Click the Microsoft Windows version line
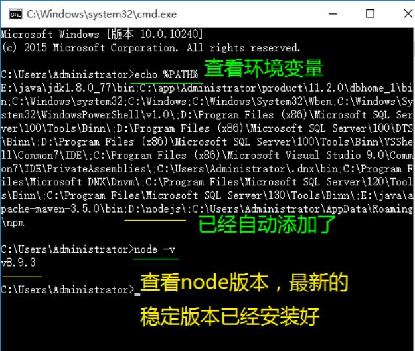This screenshot has height=351, width=415. coord(102,34)
